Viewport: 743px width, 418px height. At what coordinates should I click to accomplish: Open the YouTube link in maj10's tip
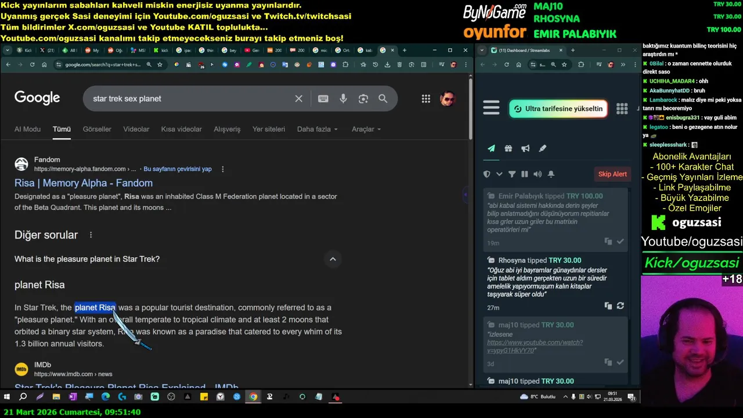535,346
